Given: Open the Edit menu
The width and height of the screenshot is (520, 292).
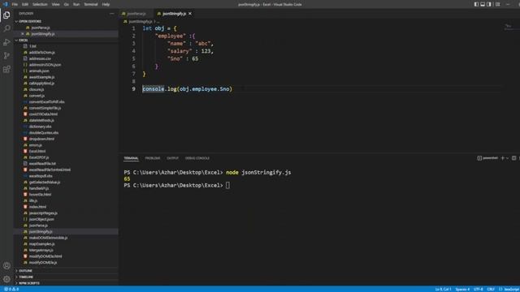Looking at the screenshot, I should [25, 4].
